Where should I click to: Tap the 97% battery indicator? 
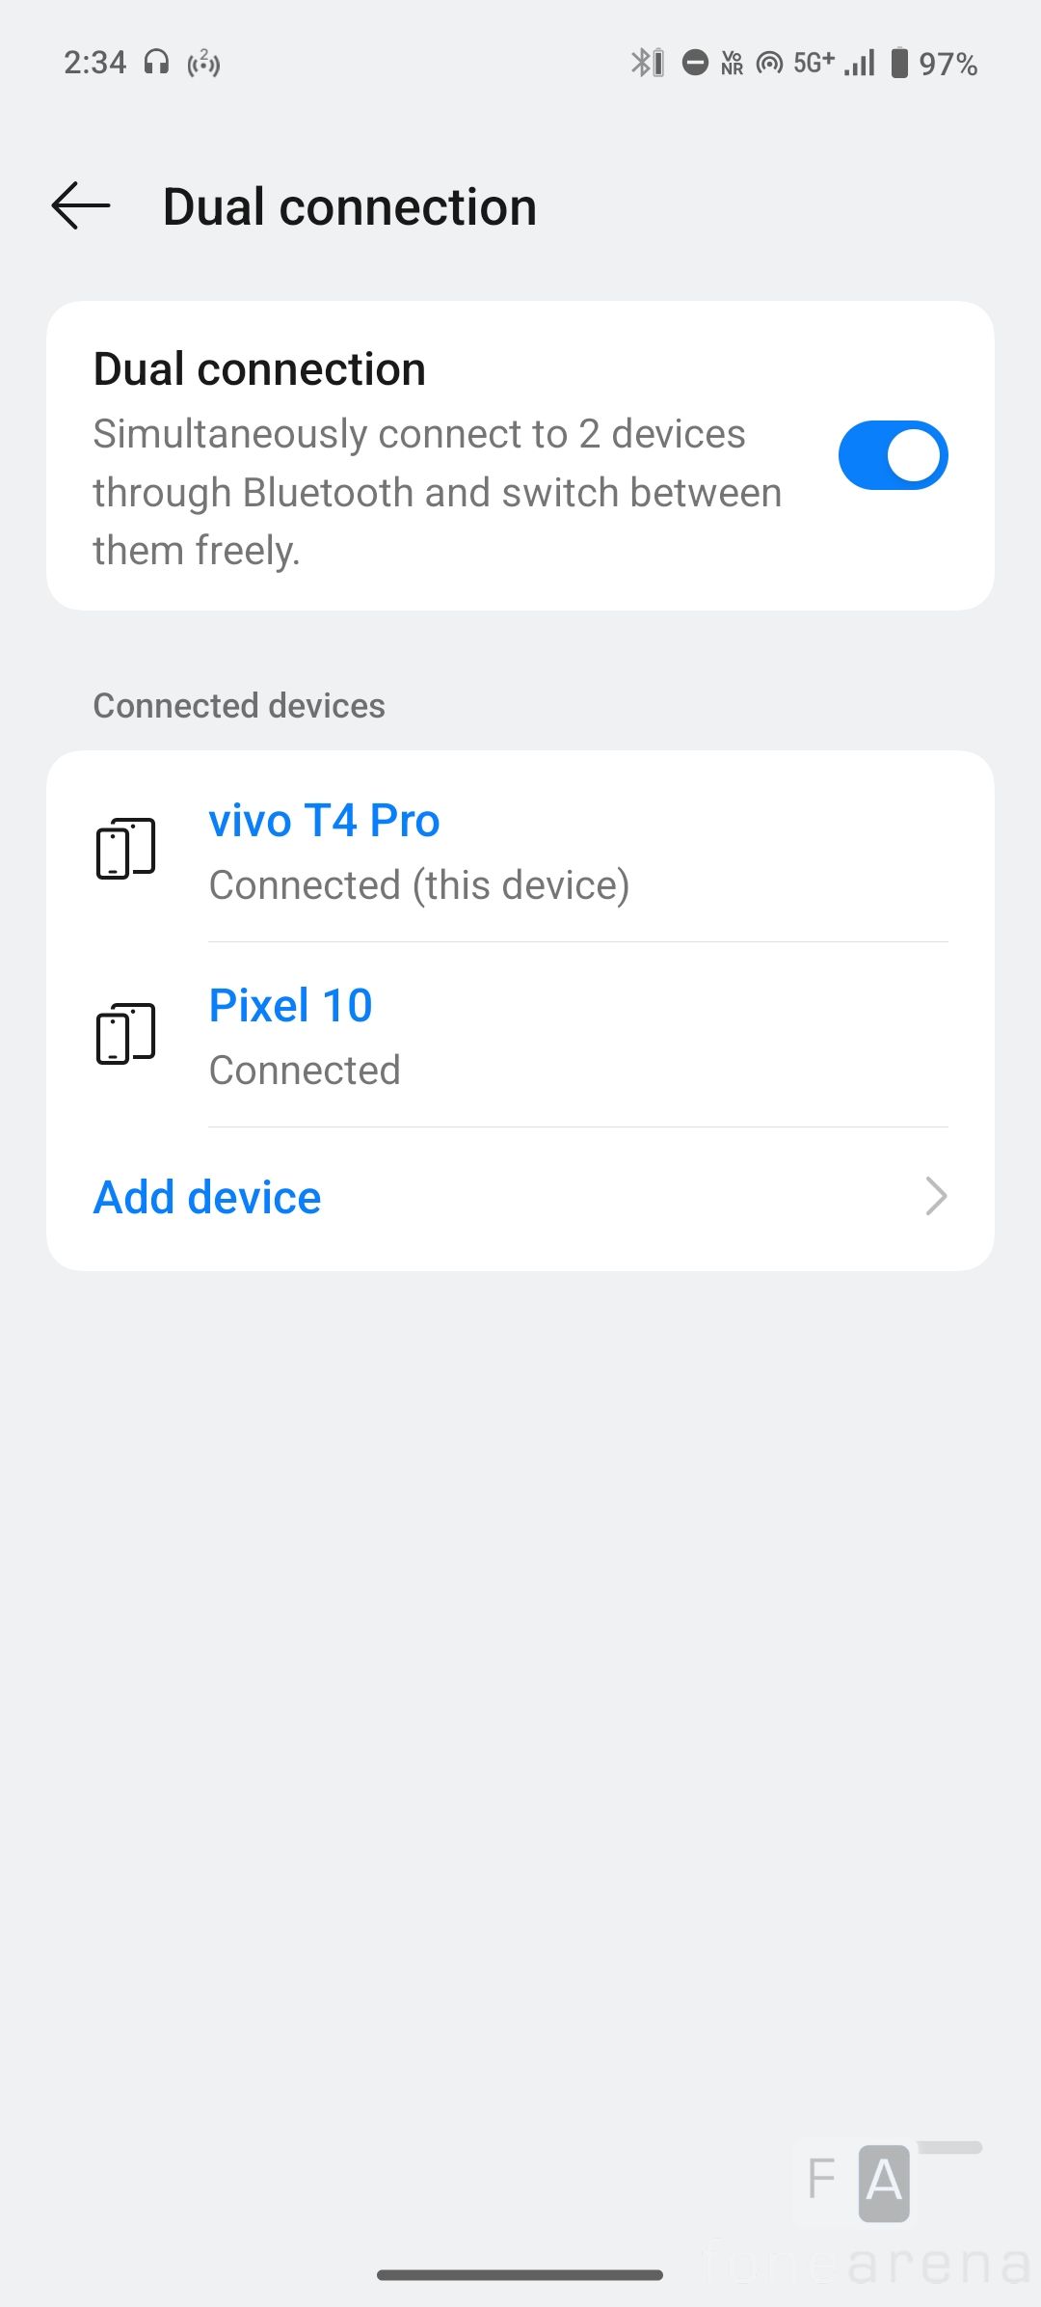tap(935, 64)
